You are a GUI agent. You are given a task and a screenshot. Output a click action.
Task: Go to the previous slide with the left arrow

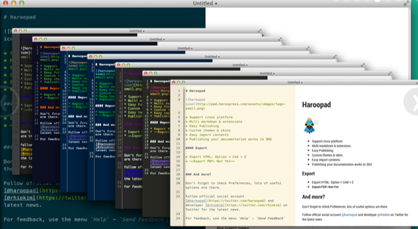pyautogui.click(x=7, y=102)
